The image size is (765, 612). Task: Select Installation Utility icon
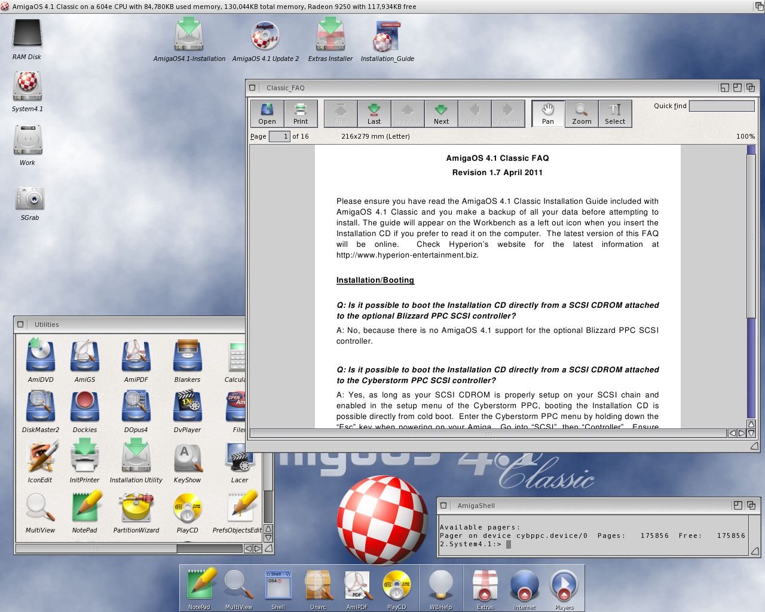click(136, 460)
